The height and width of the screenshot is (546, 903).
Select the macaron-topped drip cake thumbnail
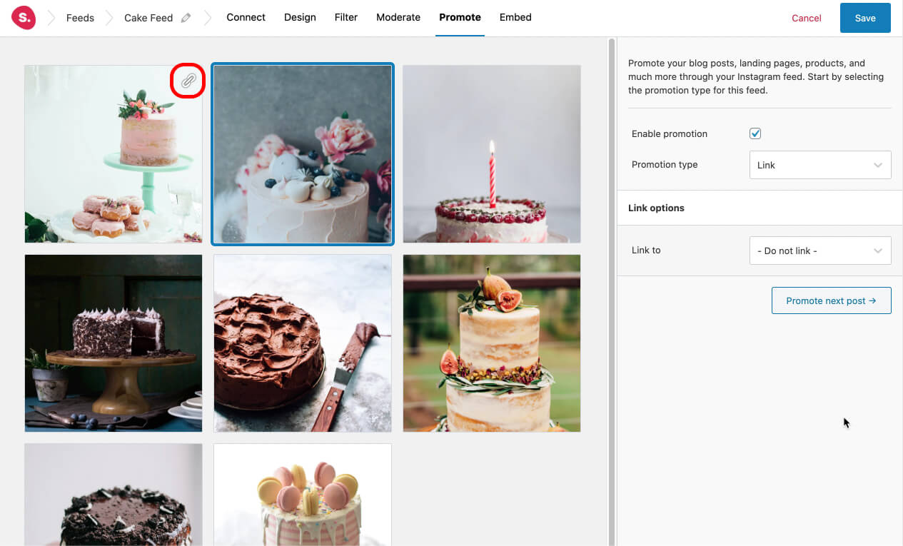[x=303, y=495]
